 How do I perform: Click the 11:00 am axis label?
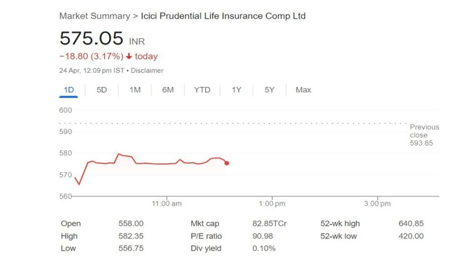(x=167, y=204)
